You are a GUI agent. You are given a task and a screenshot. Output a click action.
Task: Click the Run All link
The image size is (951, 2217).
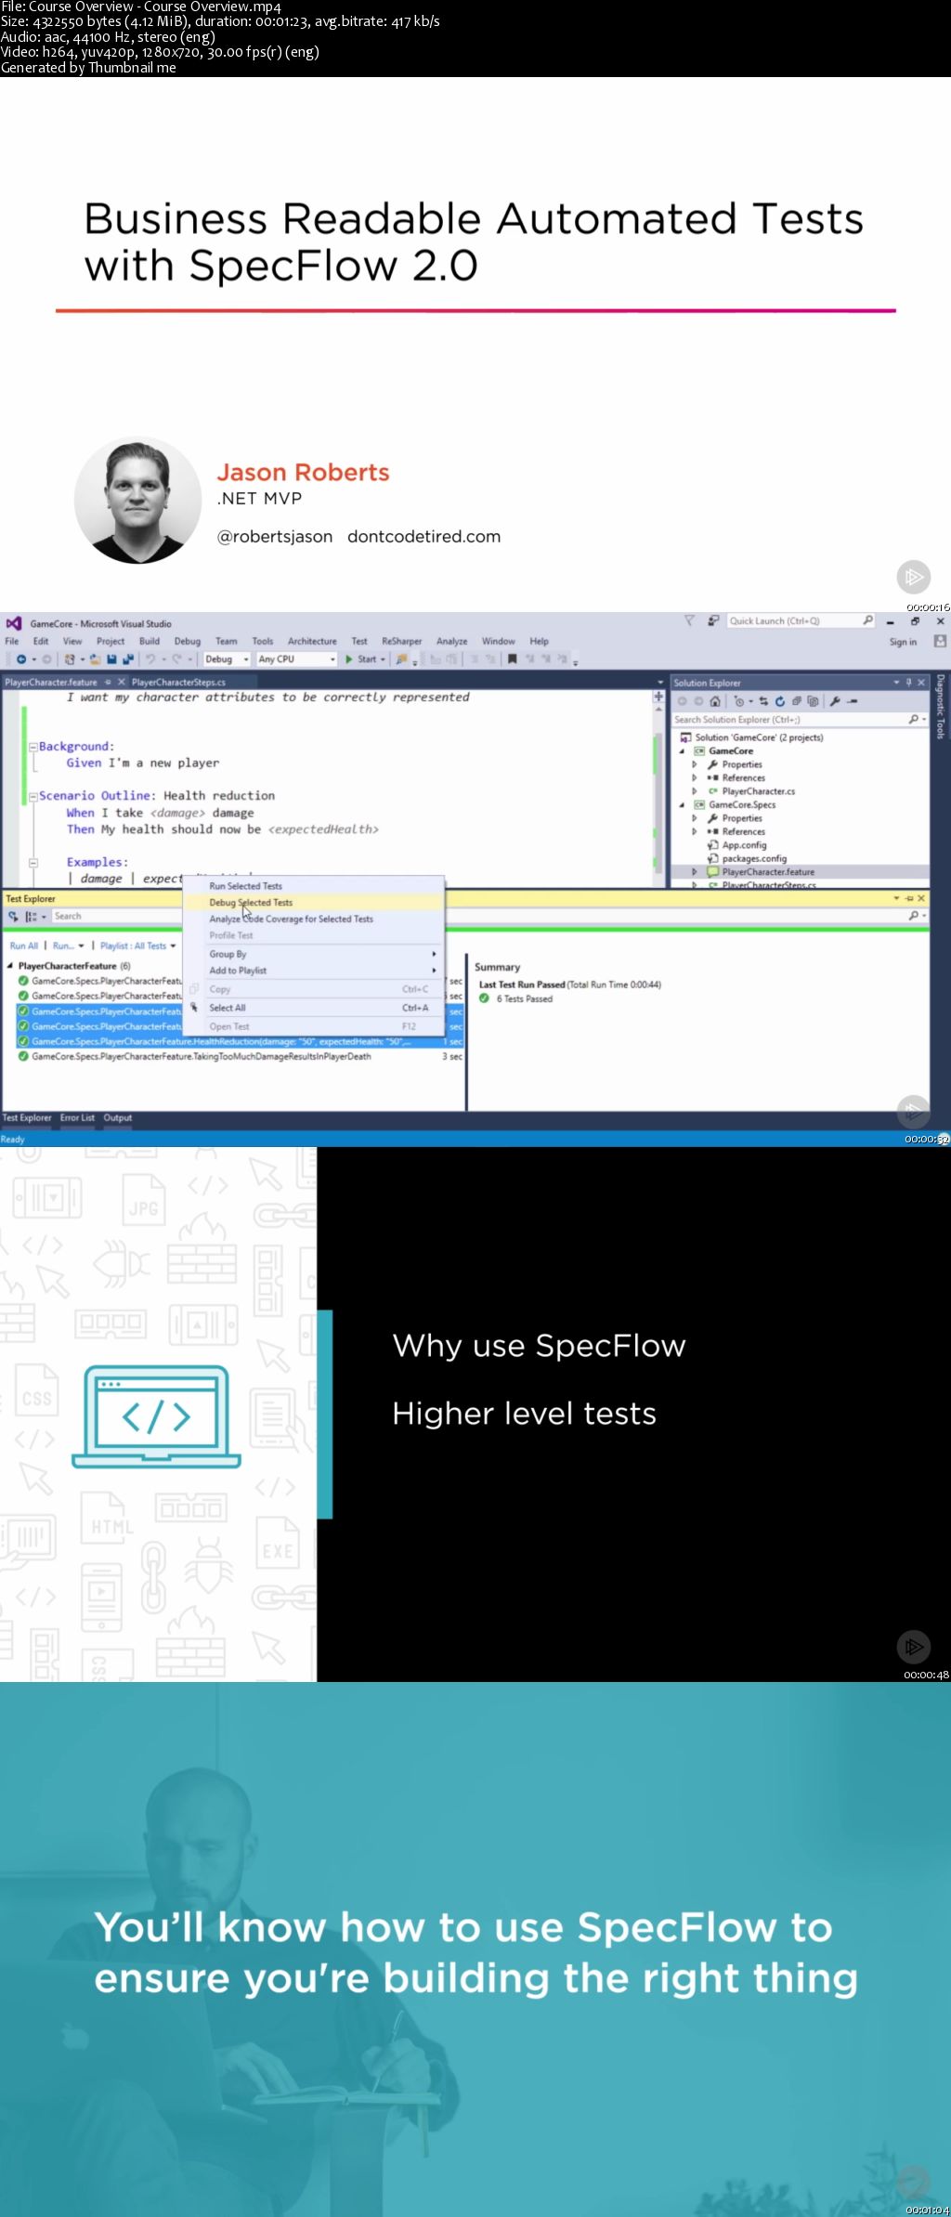point(24,945)
